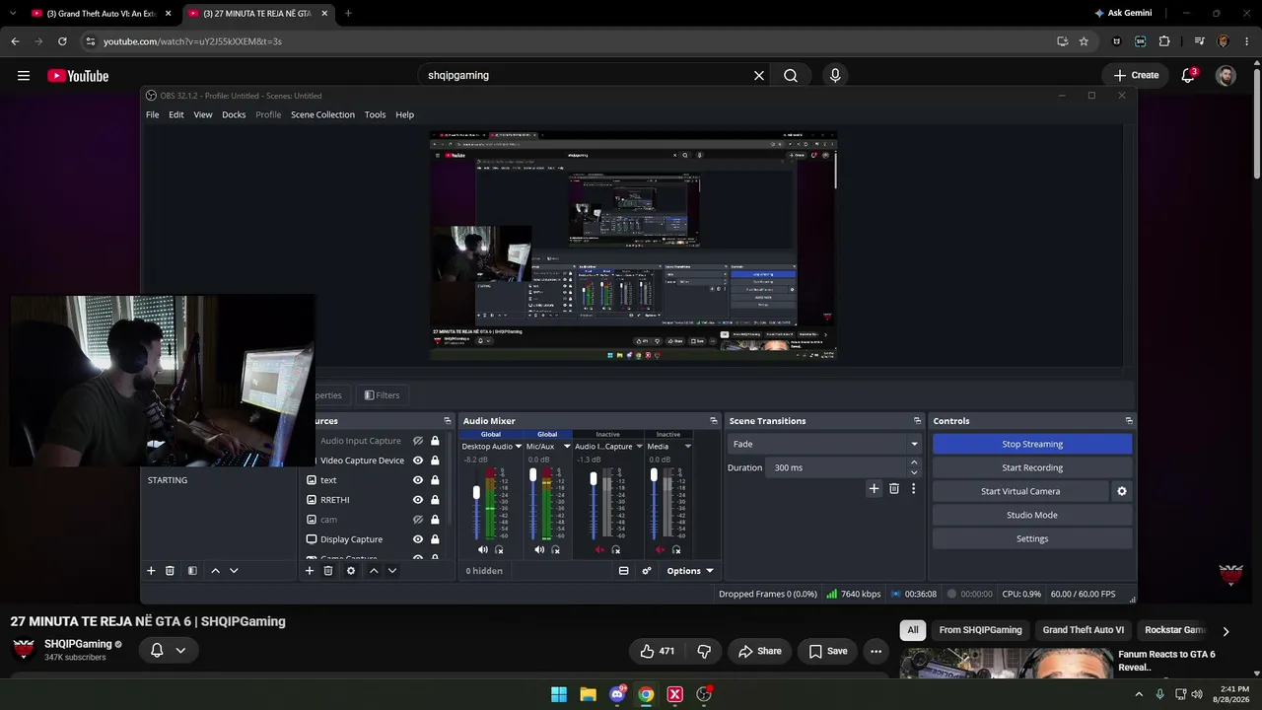Unlock the RRETHI source
The width and height of the screenshot is (1262, 710).
click(435, 500)
